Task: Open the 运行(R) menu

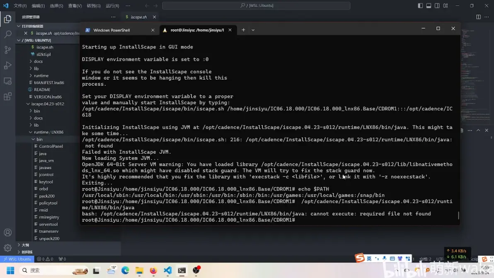Action: point(112,6)
